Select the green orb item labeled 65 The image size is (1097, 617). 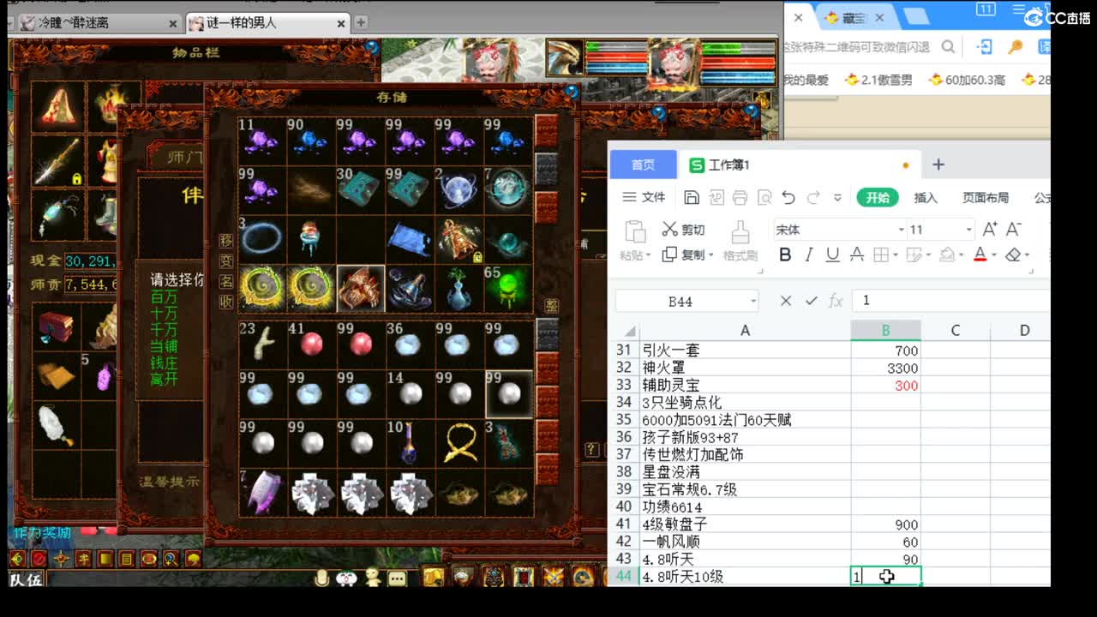[507, 289]
